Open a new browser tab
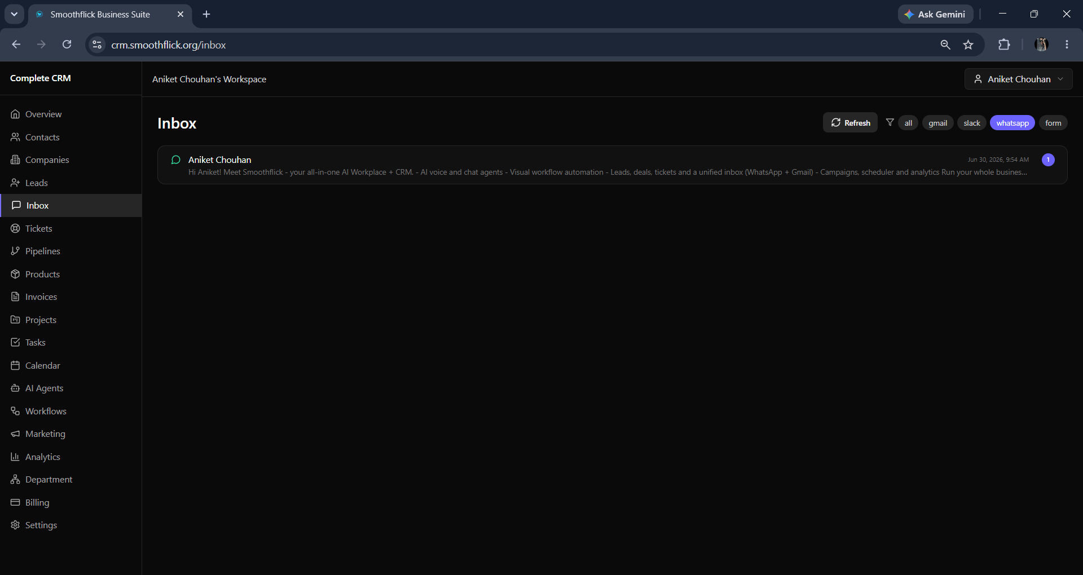 [x=206, y=14]
